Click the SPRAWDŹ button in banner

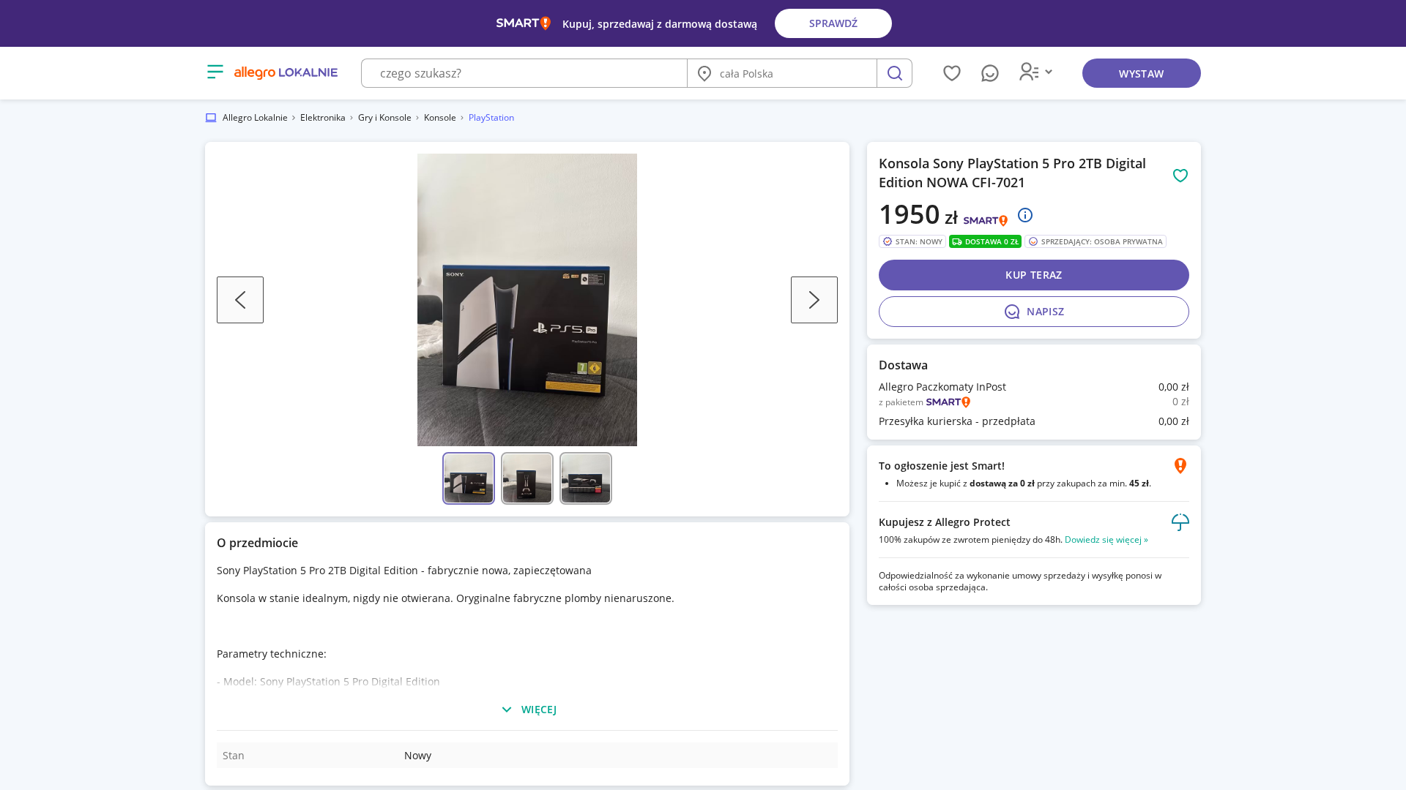(x=833, y=23)
